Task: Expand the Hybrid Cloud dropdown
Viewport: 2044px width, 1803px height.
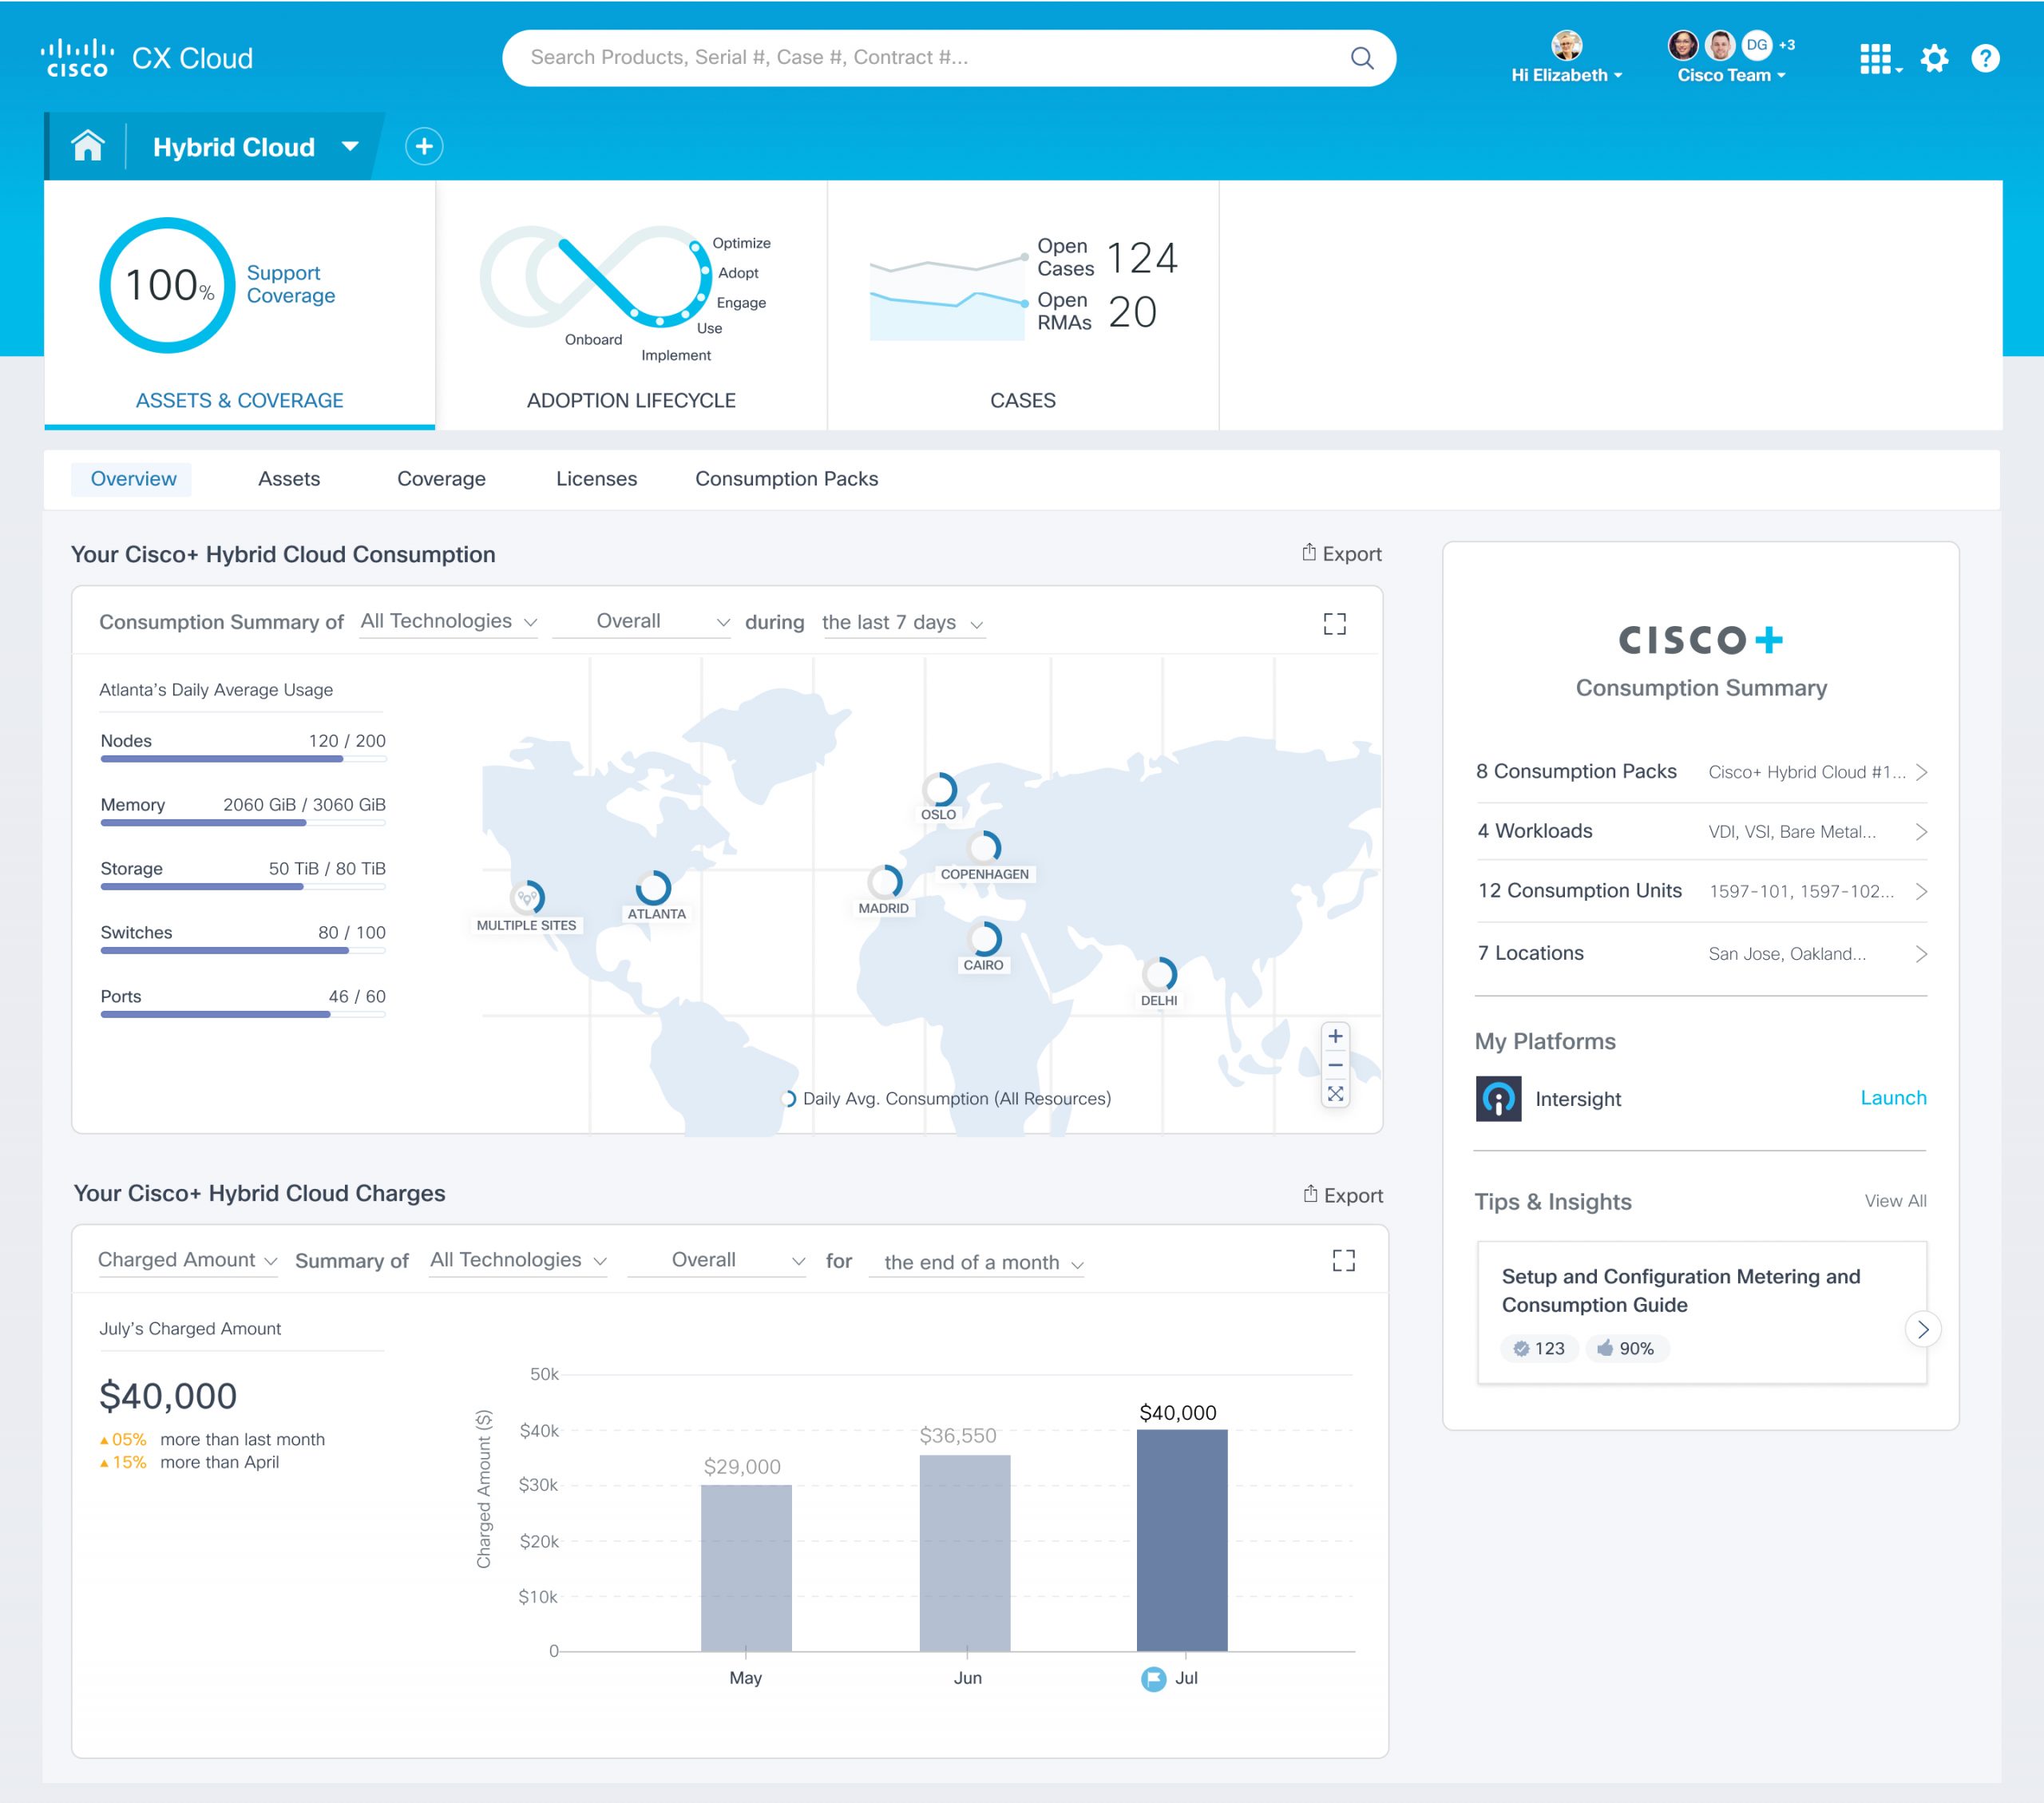Action: [350, 147]
